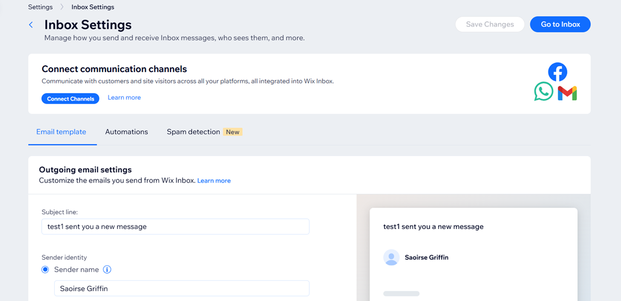Click the WhatsApp channel icon

click(x=543, y=91)
